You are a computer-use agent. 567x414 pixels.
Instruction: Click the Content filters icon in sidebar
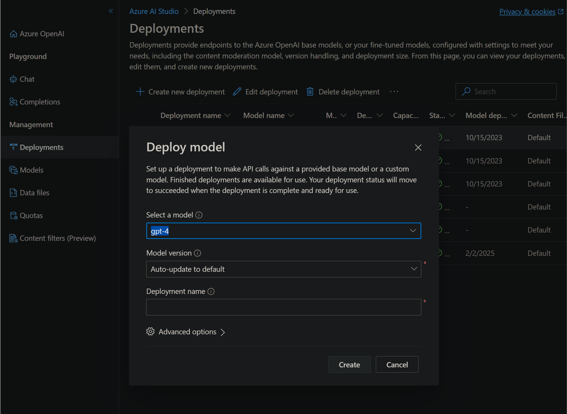point(13,238)
